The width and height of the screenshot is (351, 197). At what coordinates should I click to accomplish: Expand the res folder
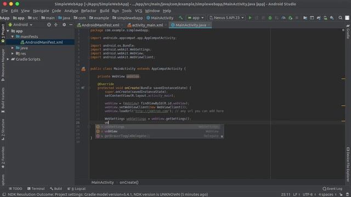point(13,54)
